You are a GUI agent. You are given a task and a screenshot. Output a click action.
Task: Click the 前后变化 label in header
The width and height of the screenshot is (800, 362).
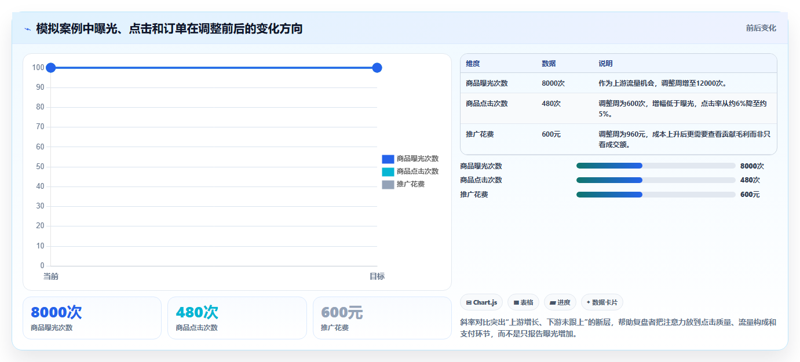tap(761, 28)
